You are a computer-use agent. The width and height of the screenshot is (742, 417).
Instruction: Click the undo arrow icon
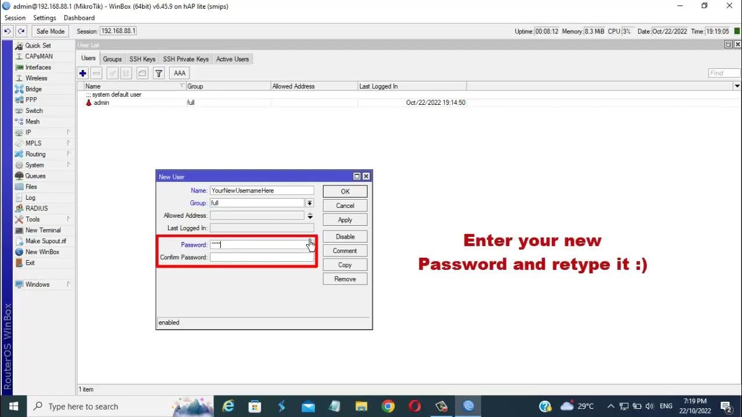point(8,31)
